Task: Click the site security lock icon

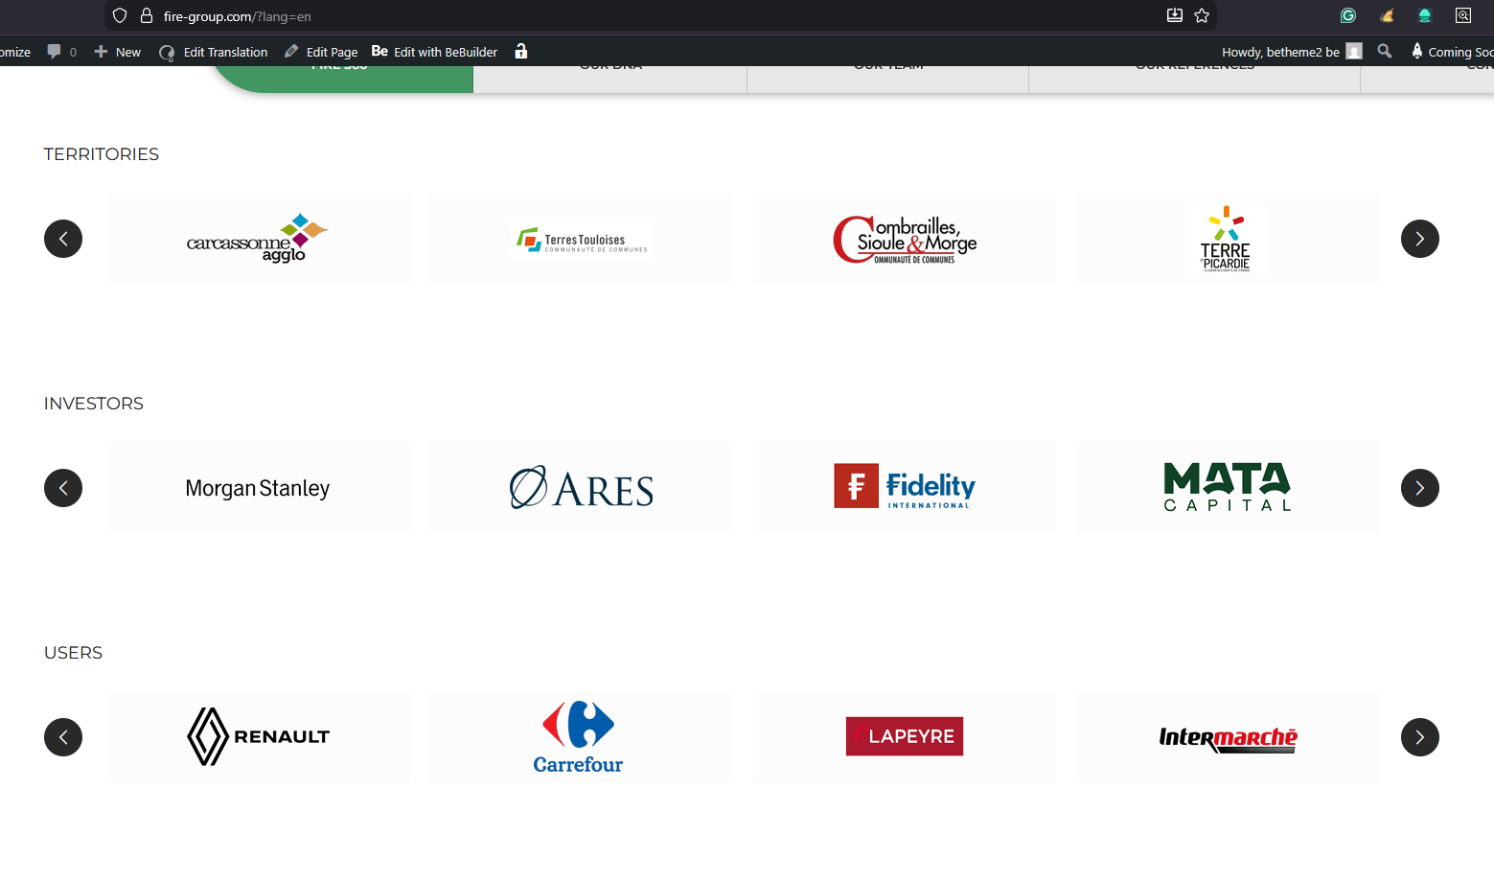Action: click(x=147, y=15)
